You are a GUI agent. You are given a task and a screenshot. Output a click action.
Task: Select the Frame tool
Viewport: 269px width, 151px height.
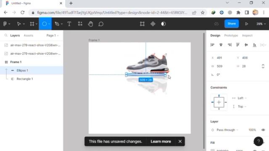(32, 24)
